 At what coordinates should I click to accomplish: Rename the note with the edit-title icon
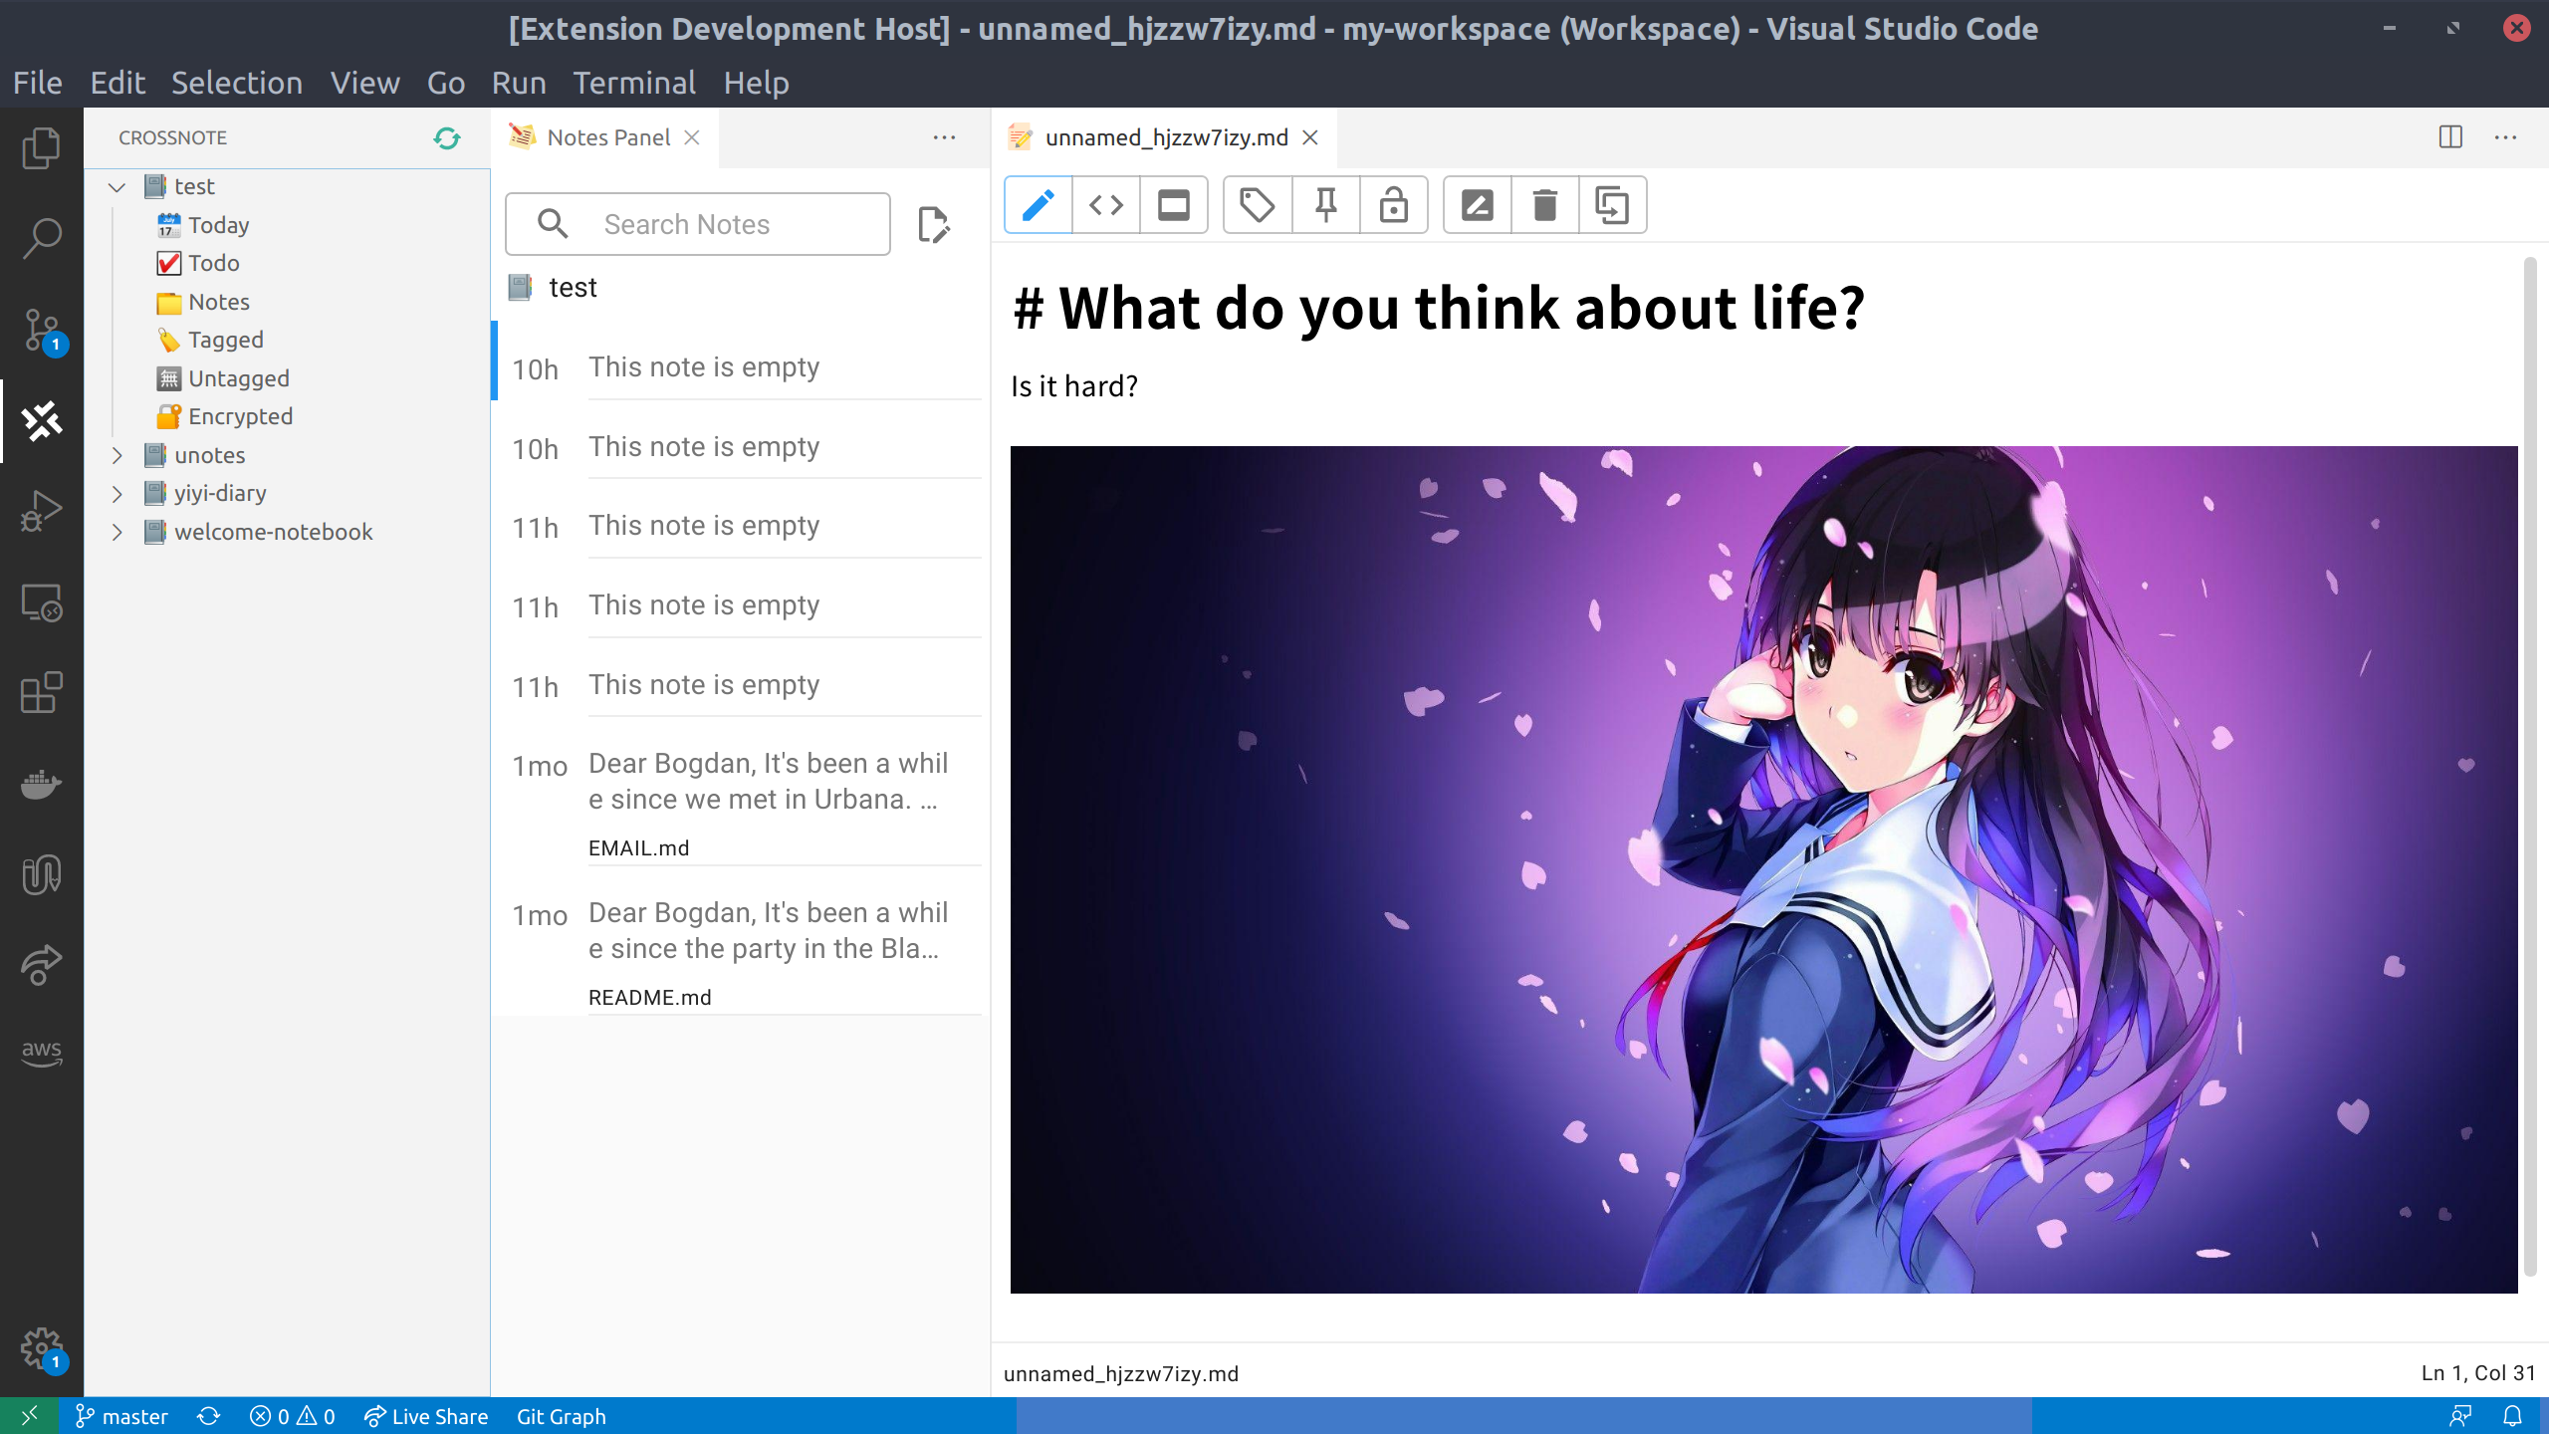1478,205
